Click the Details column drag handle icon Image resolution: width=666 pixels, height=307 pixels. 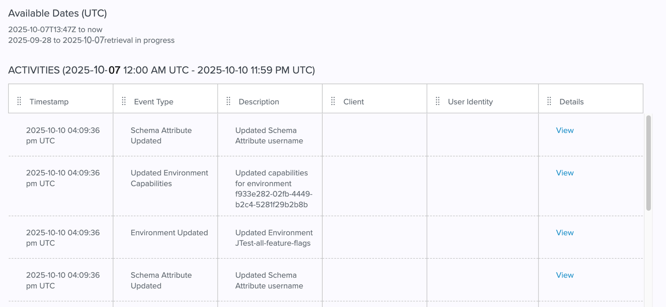550,101
